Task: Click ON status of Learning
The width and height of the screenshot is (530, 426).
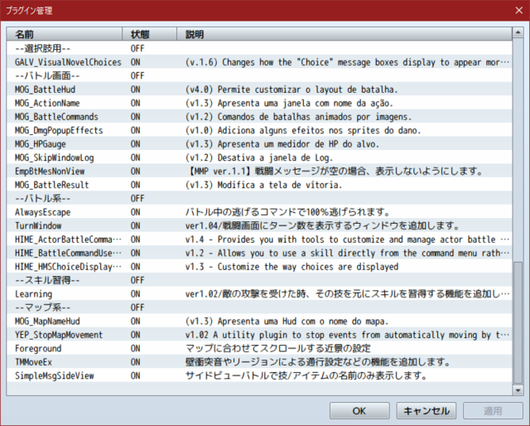Action: coord(136,294)
